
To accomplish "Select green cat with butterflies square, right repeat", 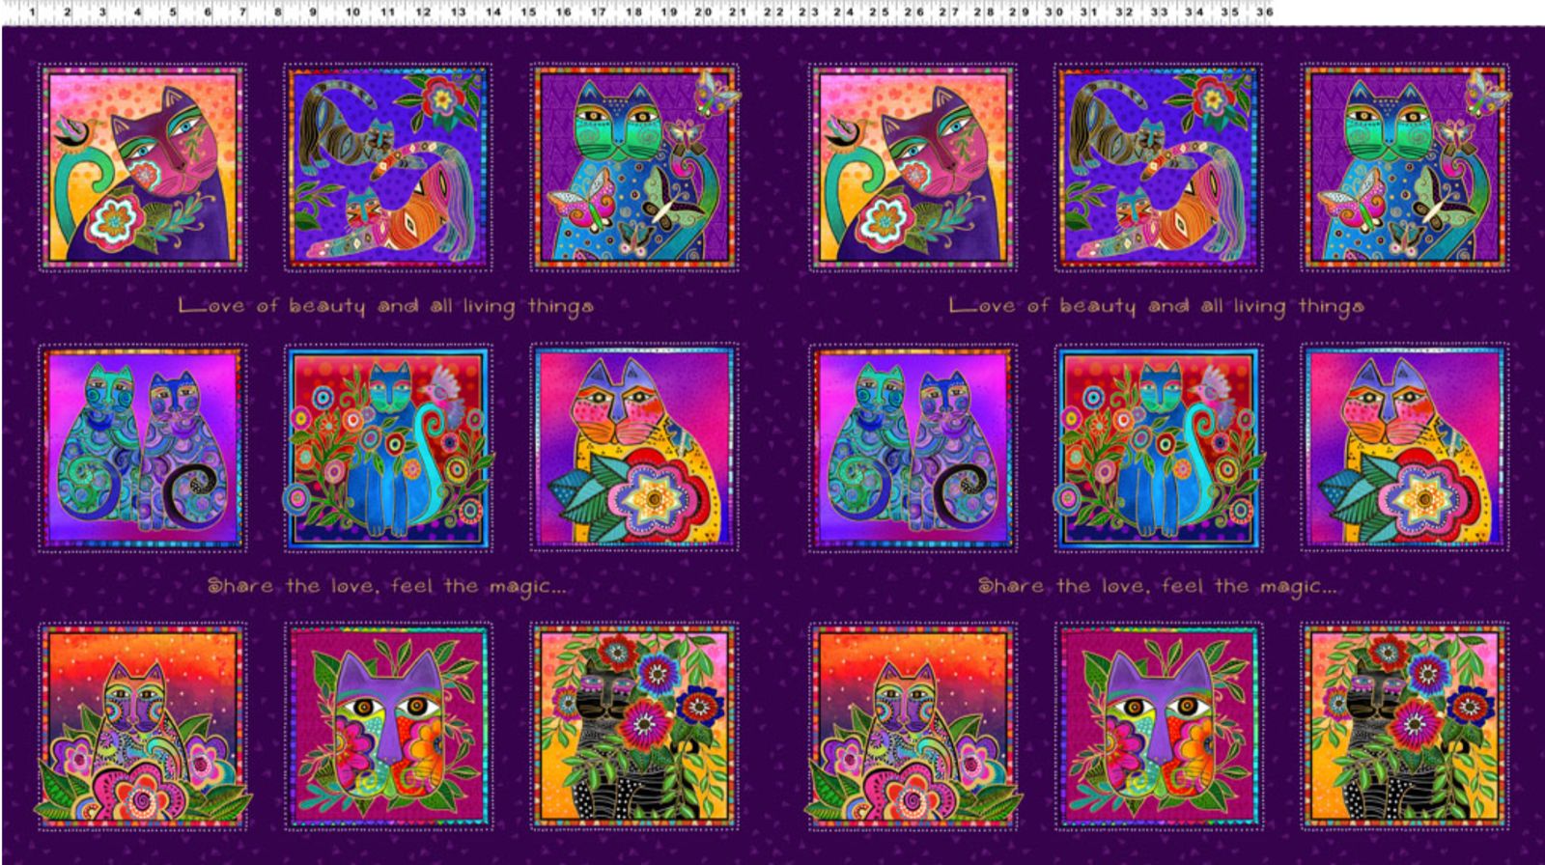I will point(1405,167).
